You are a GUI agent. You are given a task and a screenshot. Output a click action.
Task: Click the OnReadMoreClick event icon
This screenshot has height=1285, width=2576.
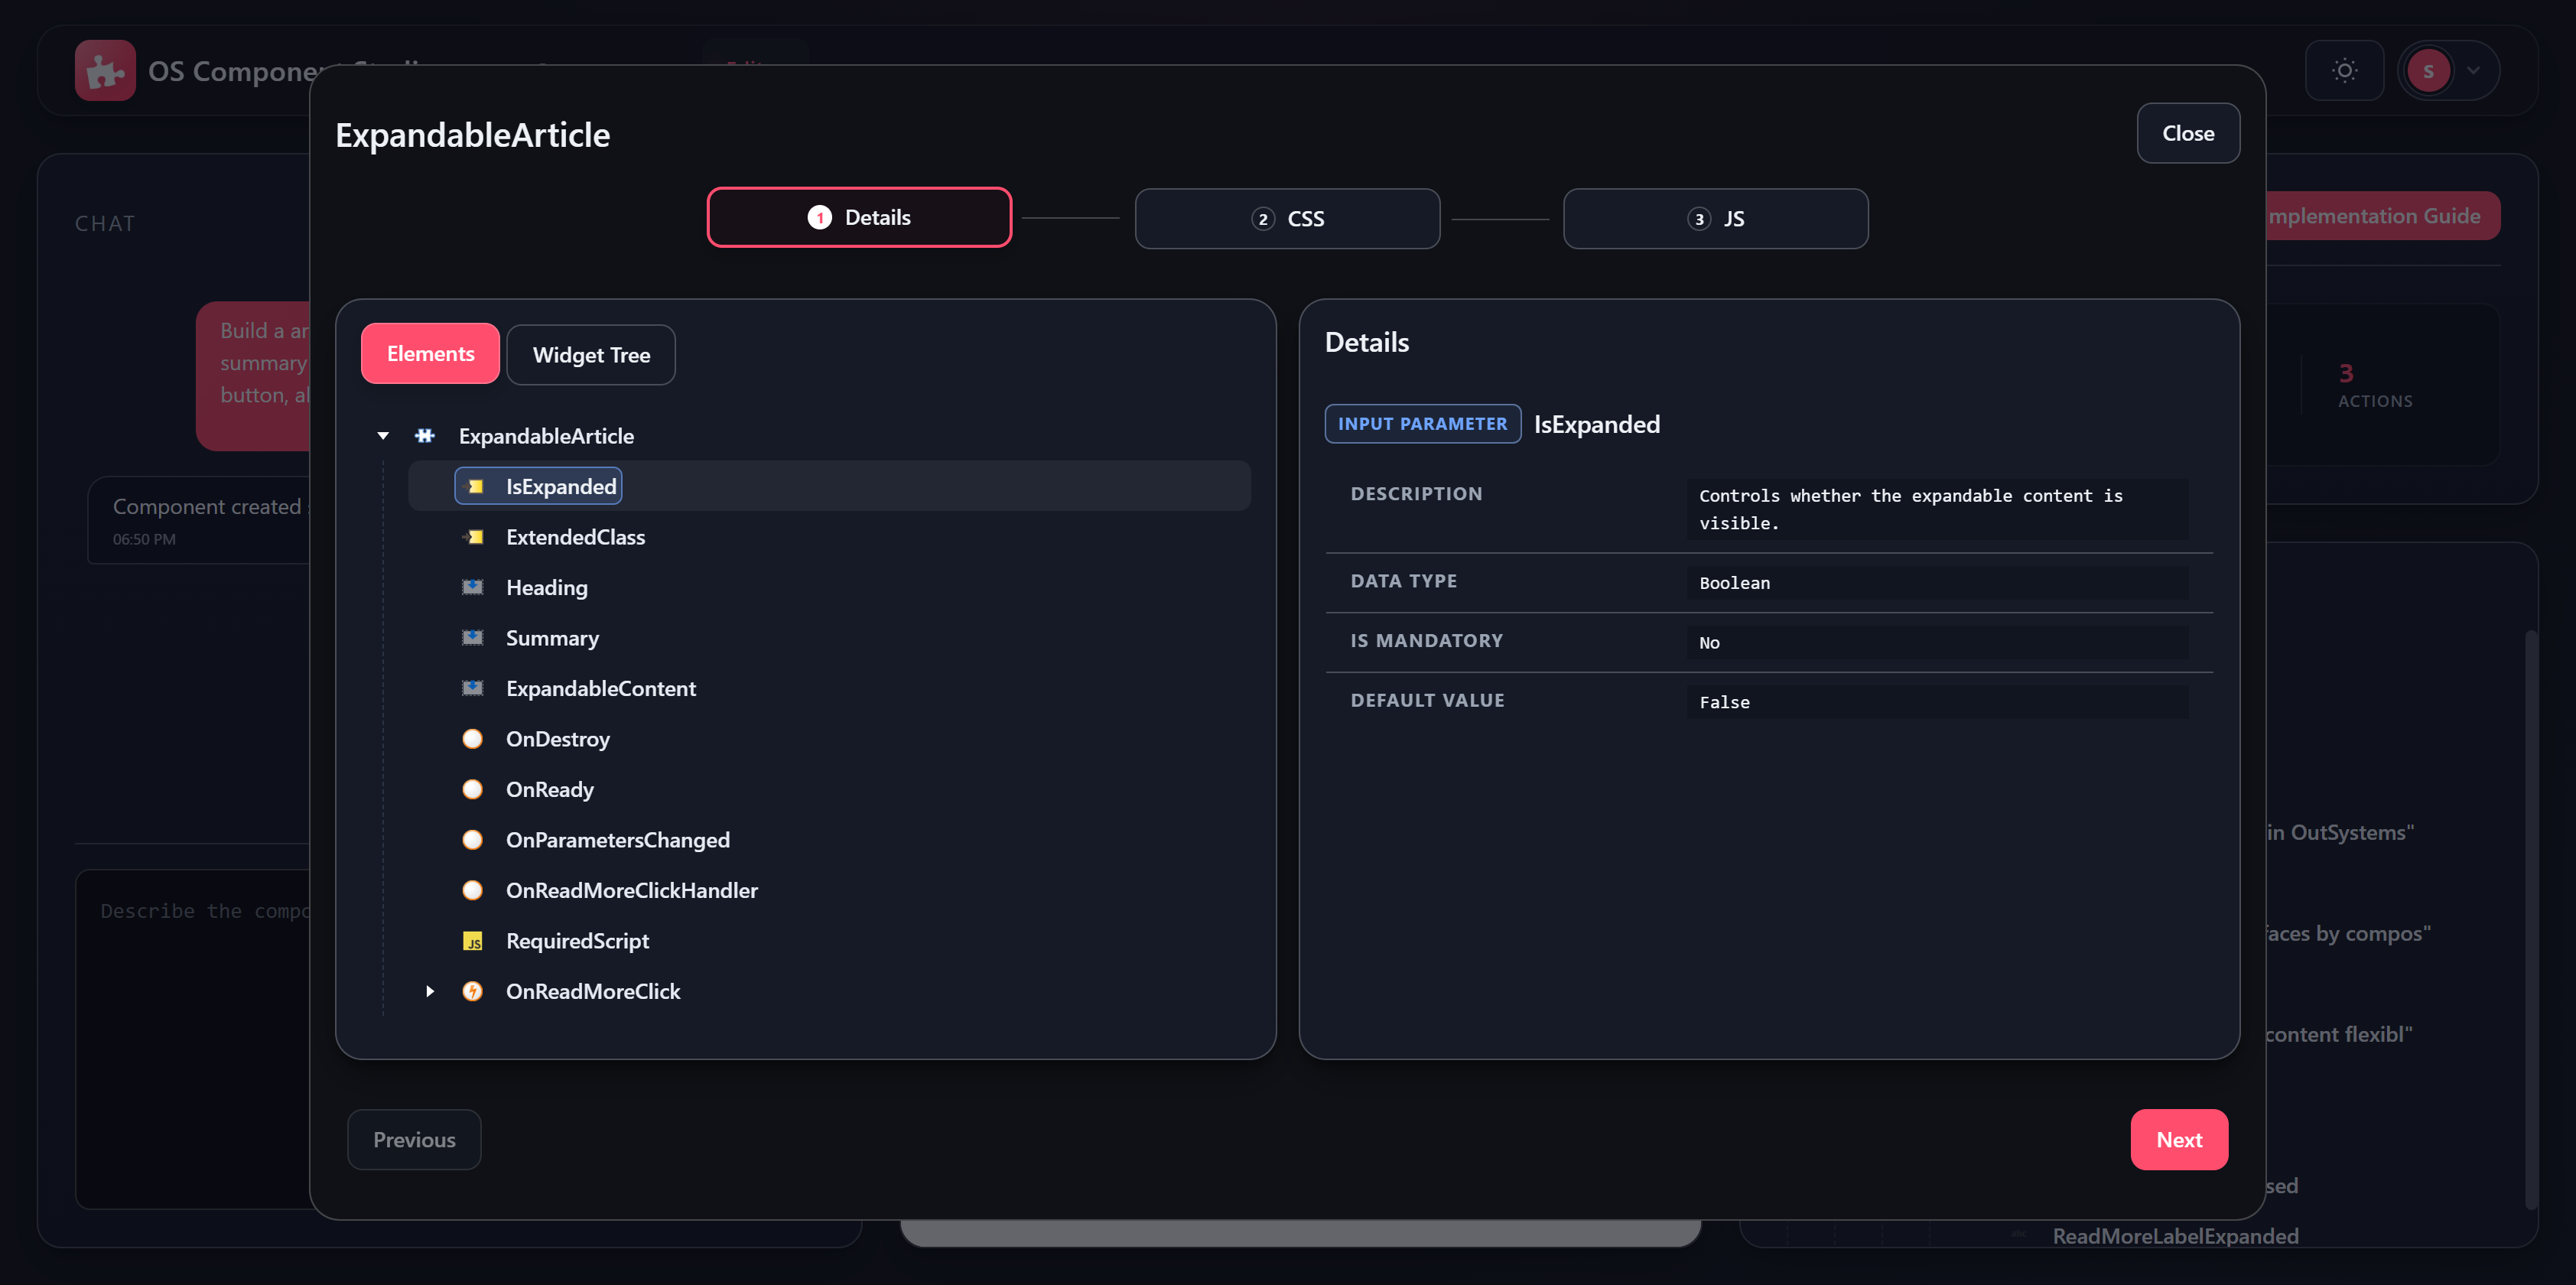click(472, 991)
